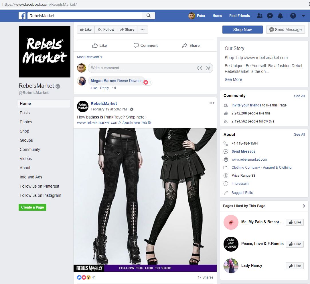Open the help question mark icon
310x284 pixels.
click(x=293, y=16)
